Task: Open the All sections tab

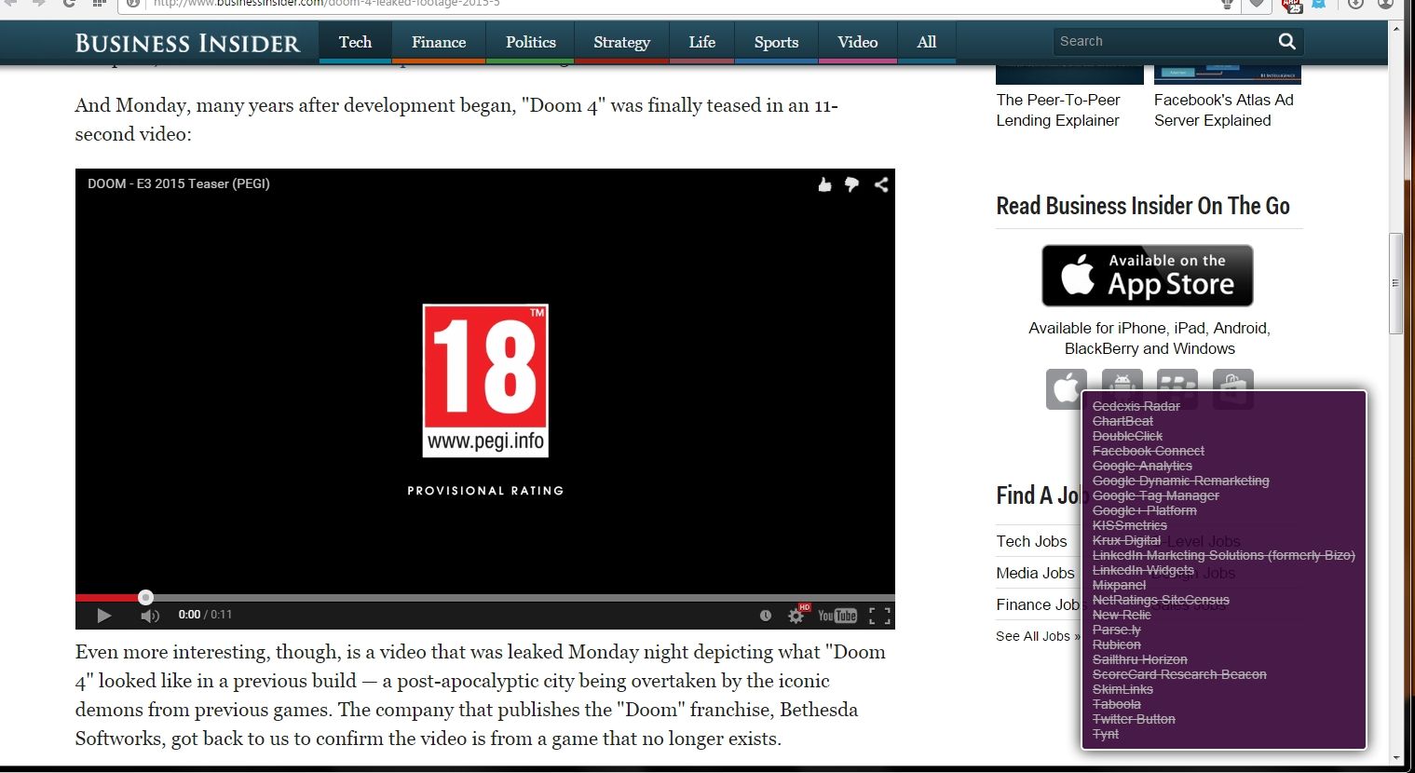Action: click(x=926, y=43)
